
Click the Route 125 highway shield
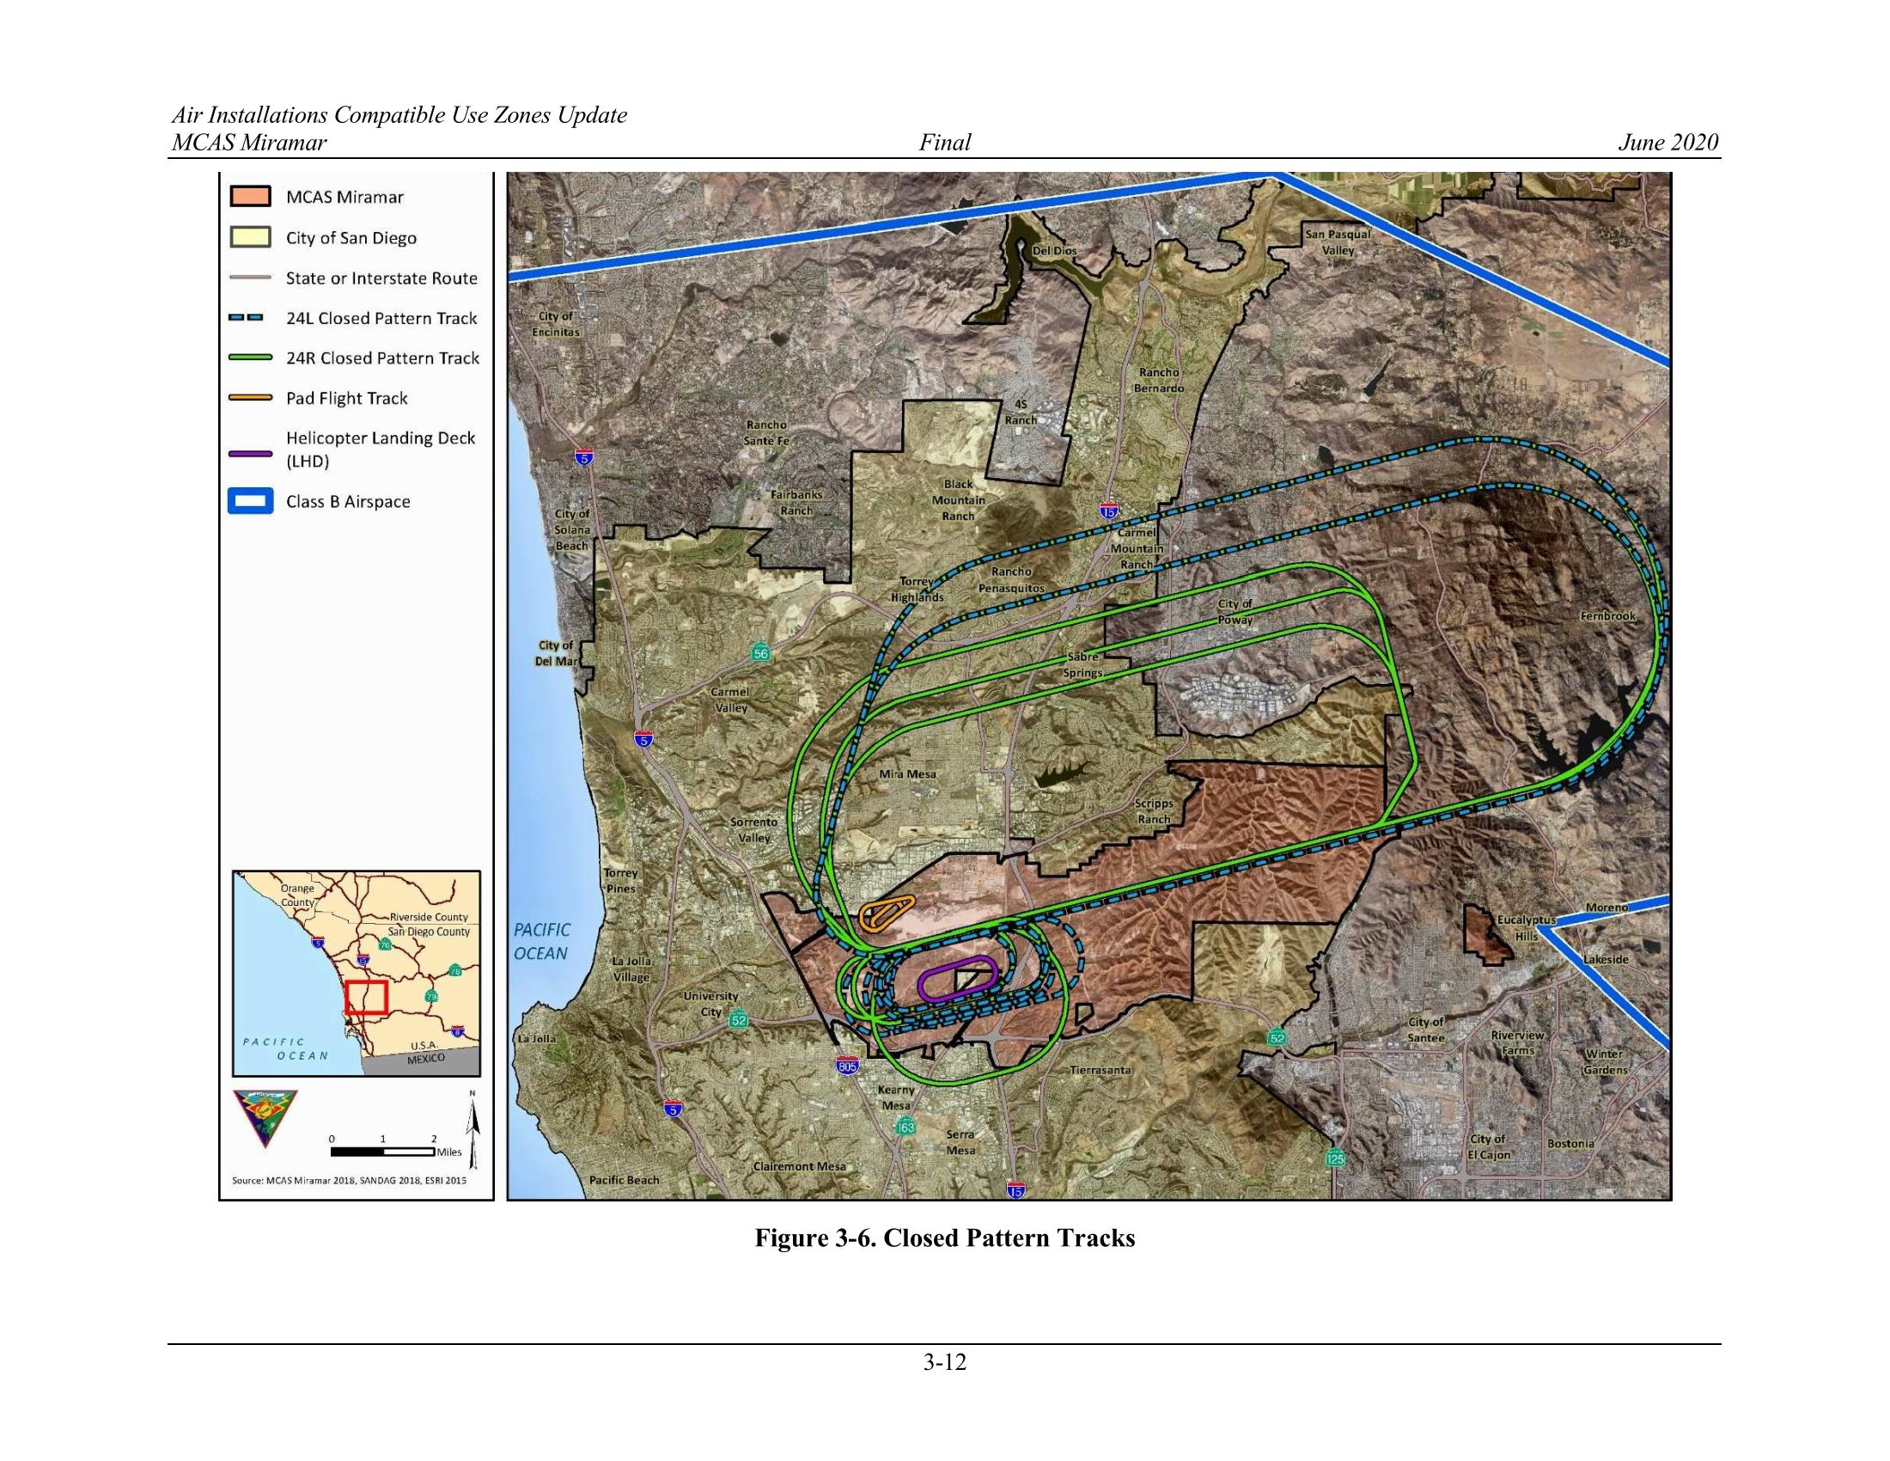1335,1158
